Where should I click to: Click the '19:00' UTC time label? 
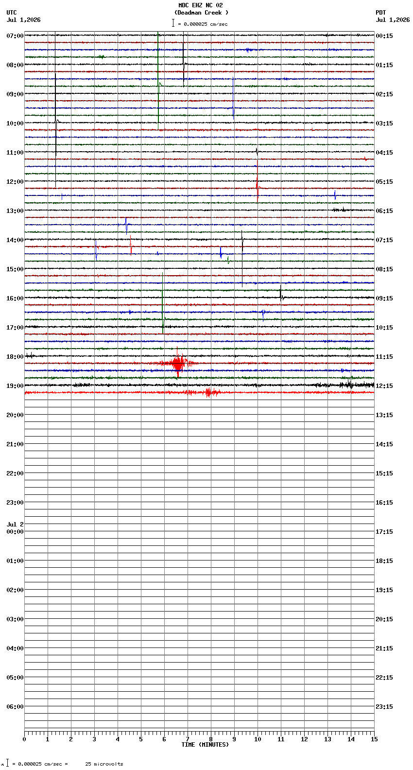coord(15,386)
